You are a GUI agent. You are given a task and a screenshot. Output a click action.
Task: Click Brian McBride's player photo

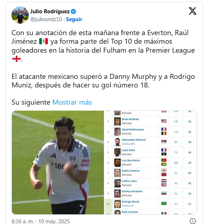117,121
